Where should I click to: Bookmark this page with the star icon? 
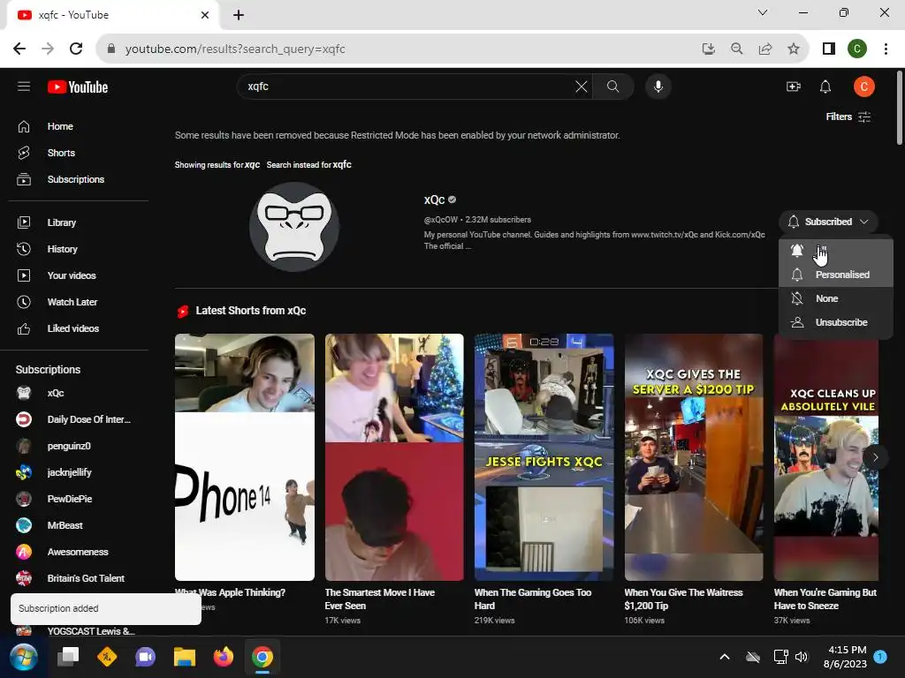click(794, 49)
